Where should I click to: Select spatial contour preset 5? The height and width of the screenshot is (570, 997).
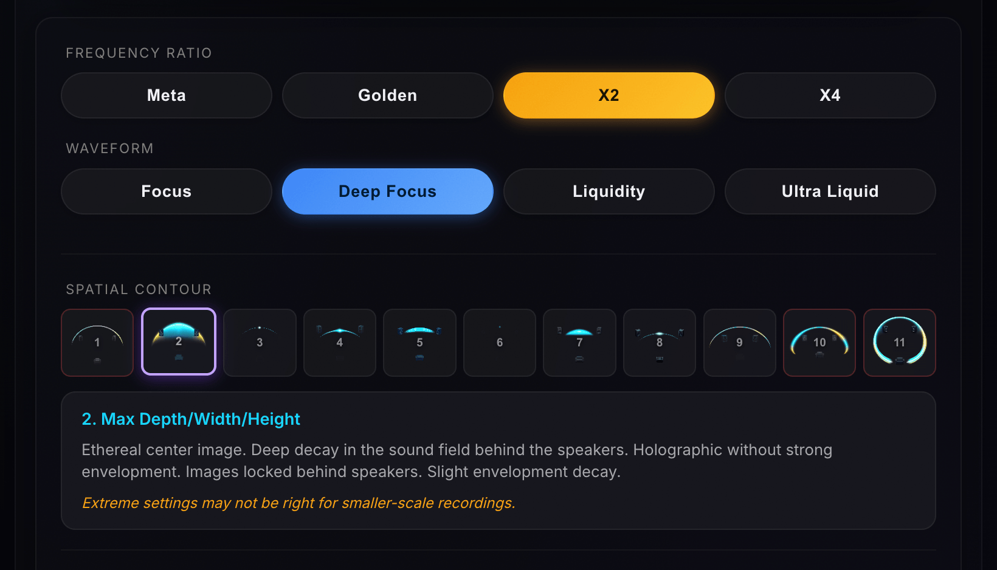tap(419, 343)
